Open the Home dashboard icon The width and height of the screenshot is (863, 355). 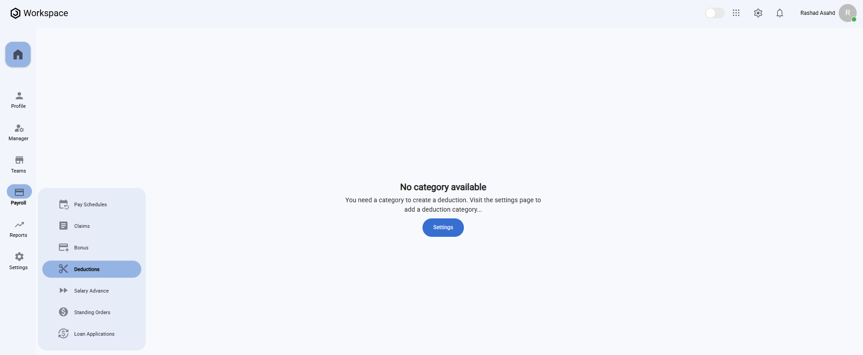18,54
